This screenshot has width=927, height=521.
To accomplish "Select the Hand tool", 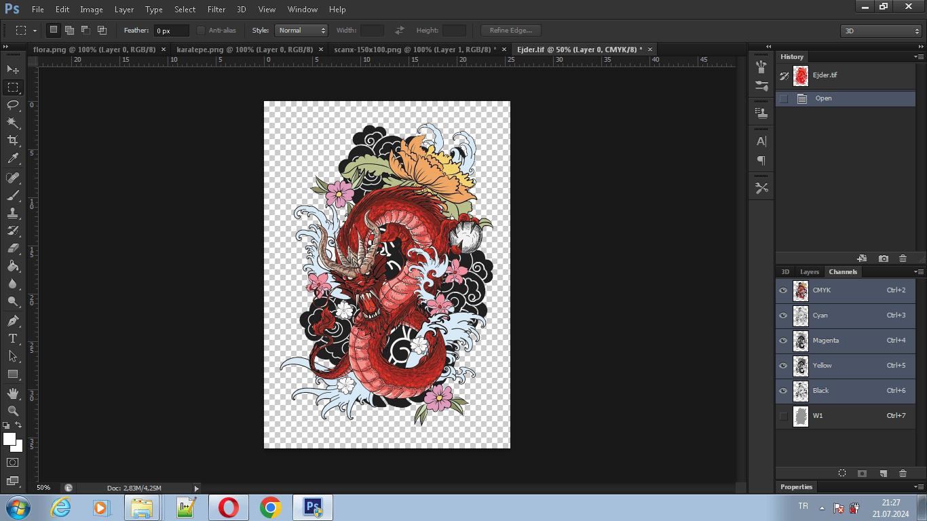I will (12, 393).
